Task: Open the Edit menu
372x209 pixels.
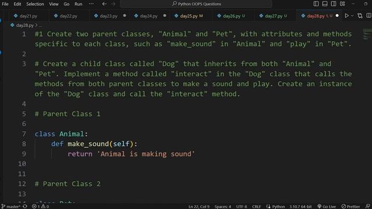Action: coord(17,4)
